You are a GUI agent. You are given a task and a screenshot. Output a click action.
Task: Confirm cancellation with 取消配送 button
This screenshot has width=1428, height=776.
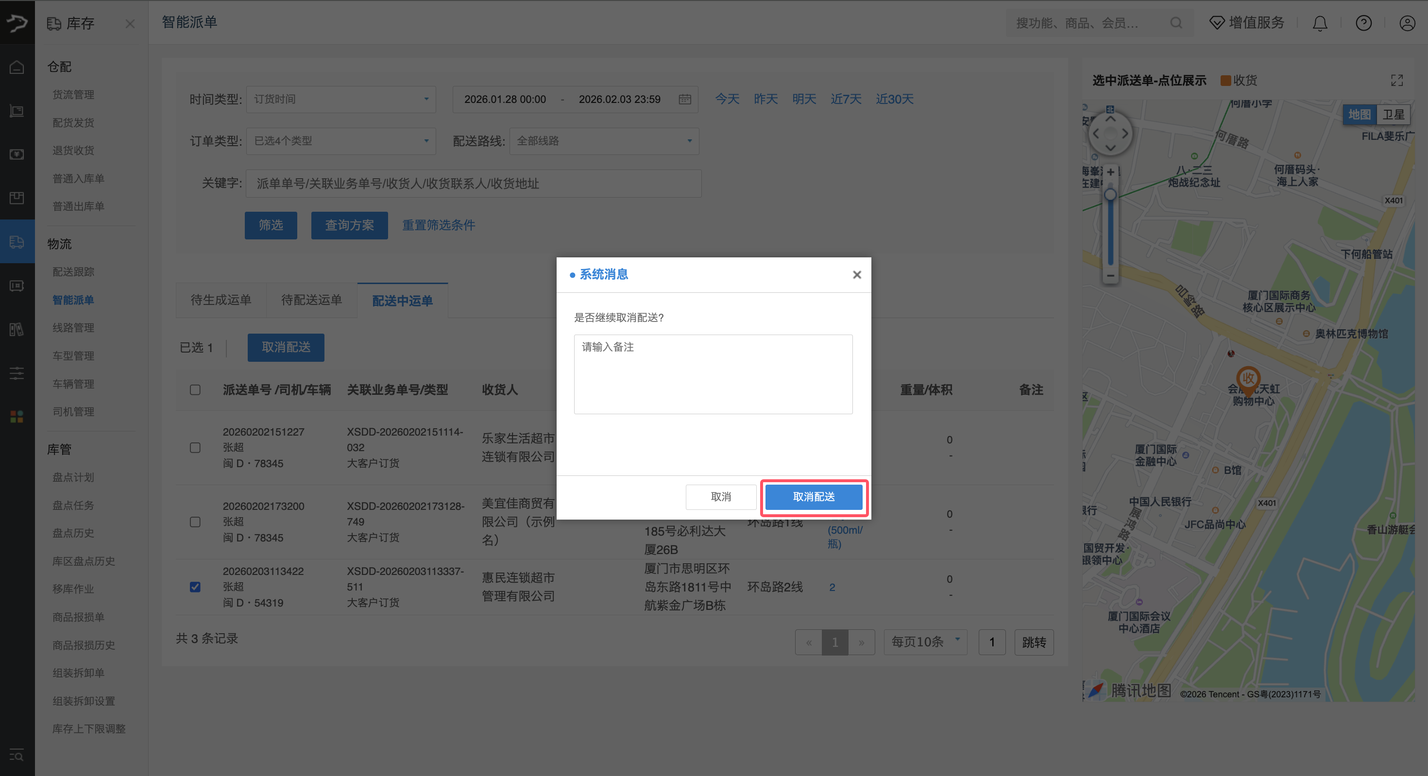coord(815,497)
